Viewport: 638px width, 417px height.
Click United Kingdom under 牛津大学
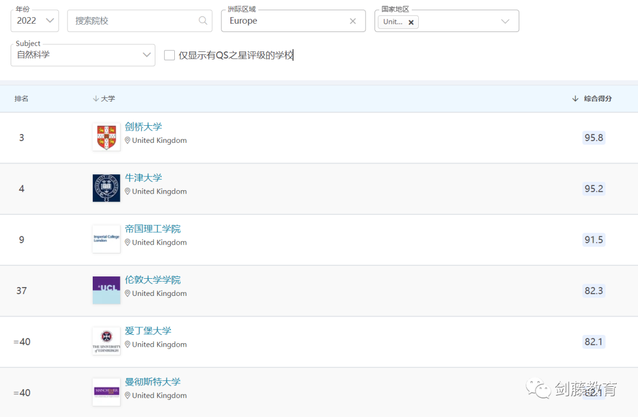pyautogui.click(x=159, y=191)
